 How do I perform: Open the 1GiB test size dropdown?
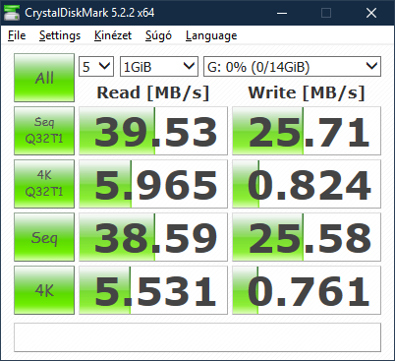click(159, 67)
